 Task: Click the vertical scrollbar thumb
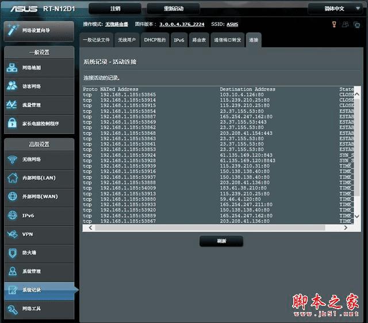pos(357,148)
